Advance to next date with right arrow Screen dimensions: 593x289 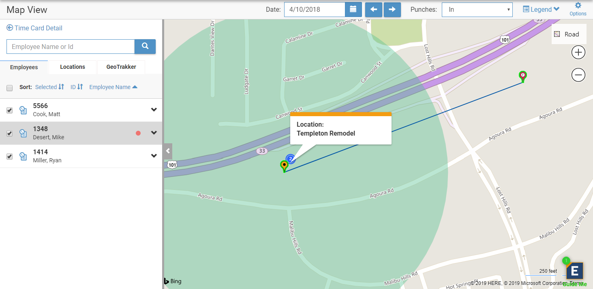click(x=392, y=9)
